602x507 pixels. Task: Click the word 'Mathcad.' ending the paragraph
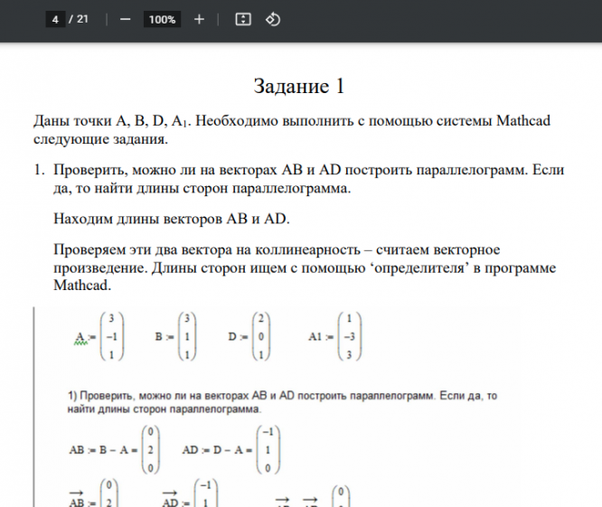(82, 286)
